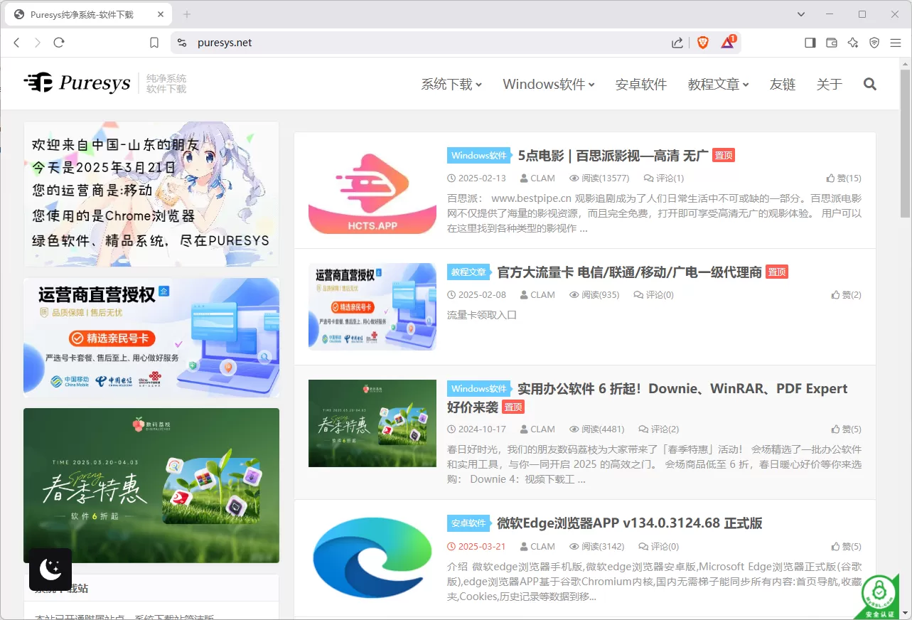Select the 安卓软件 menu item
The width and height of the screenshot is (912, 620).
(x=640, y=84)
